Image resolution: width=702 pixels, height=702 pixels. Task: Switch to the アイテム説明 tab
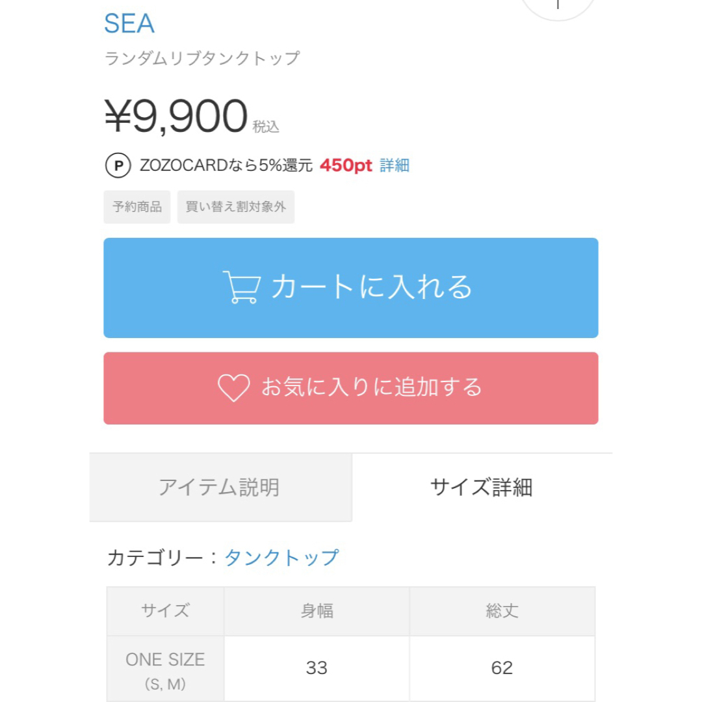[221, 487]
